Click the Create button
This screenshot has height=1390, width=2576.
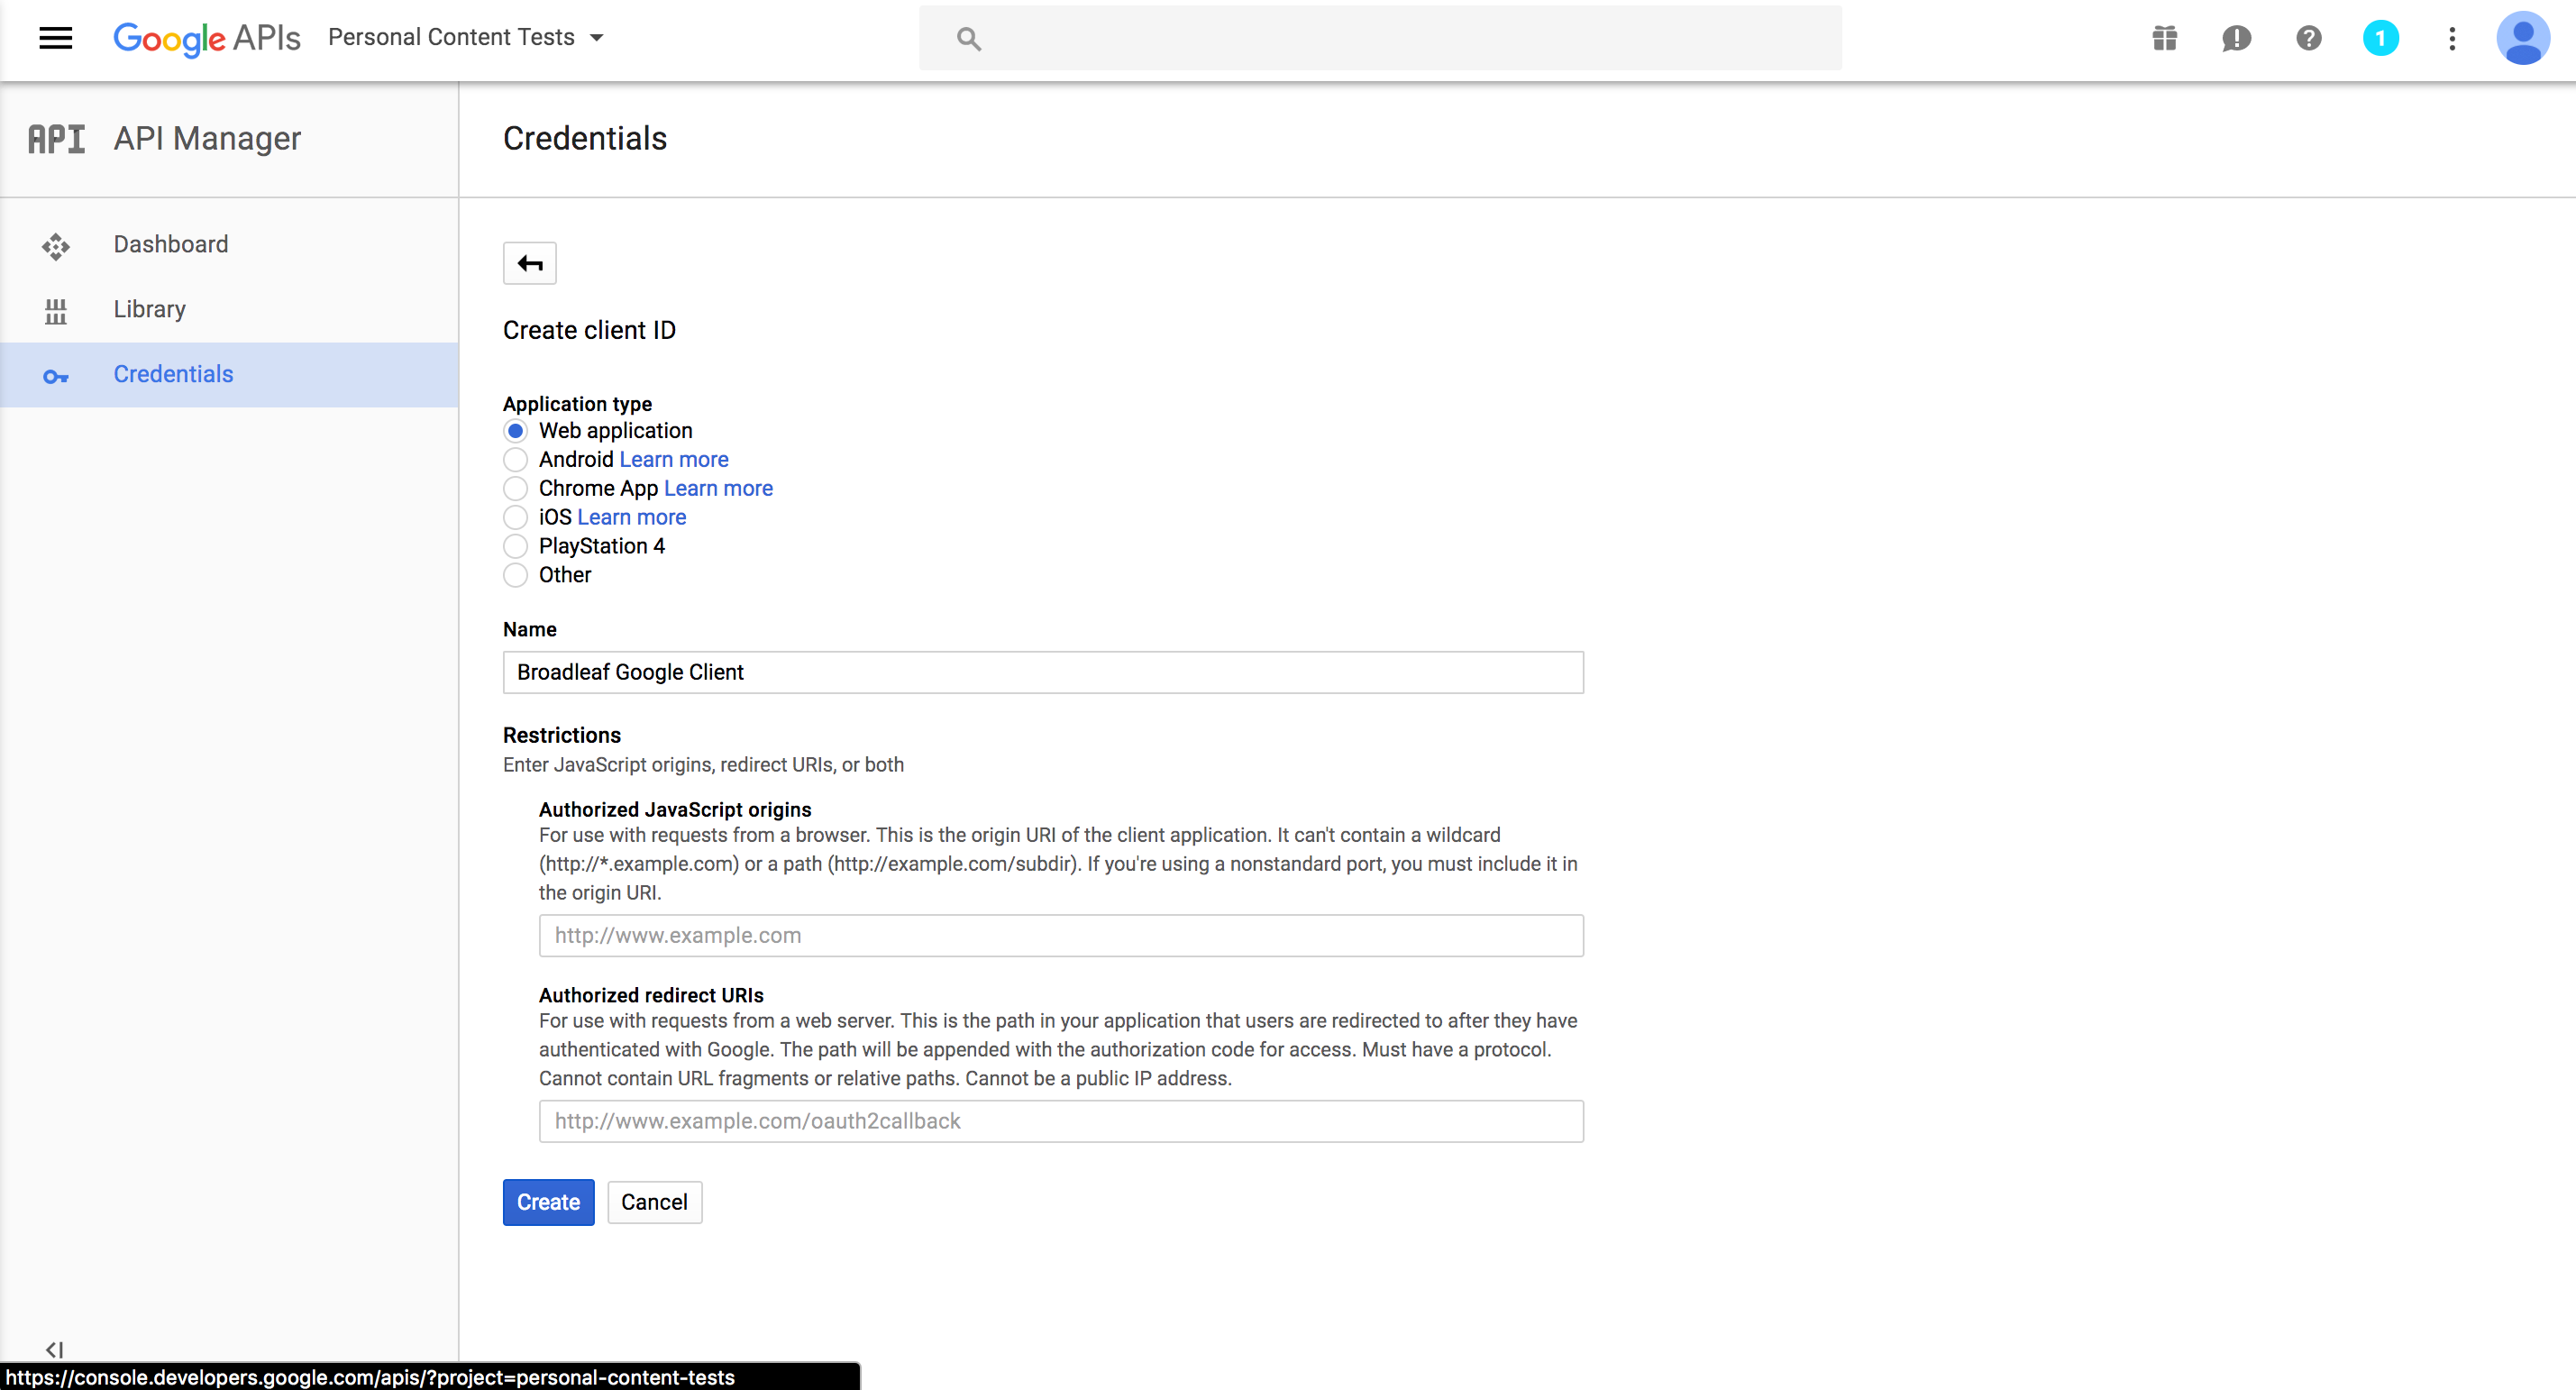548,1202
